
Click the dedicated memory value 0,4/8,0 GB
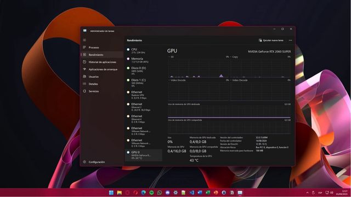pos(198,142)
